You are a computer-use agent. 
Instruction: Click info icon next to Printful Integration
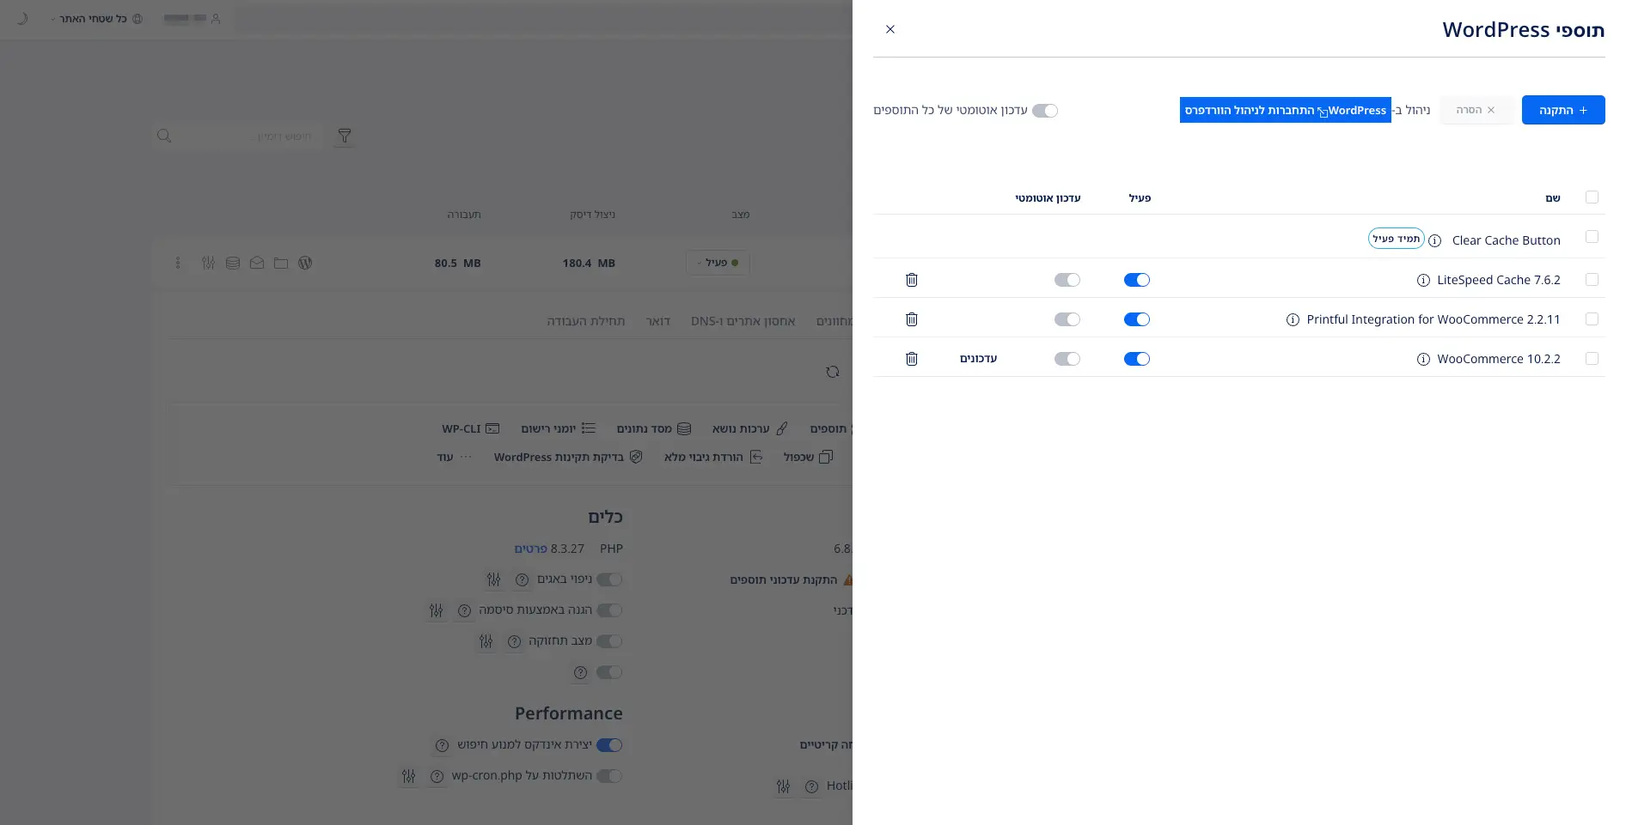click(x=1293, y=319)
